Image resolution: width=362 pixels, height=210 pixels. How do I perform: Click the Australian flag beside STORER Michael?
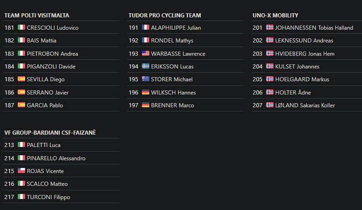coord(146,79)
